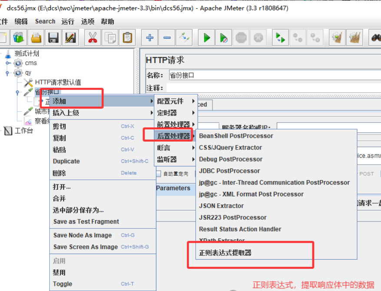Open the 监听器 submenu
381x291 pixels.
tap(176, 159)
